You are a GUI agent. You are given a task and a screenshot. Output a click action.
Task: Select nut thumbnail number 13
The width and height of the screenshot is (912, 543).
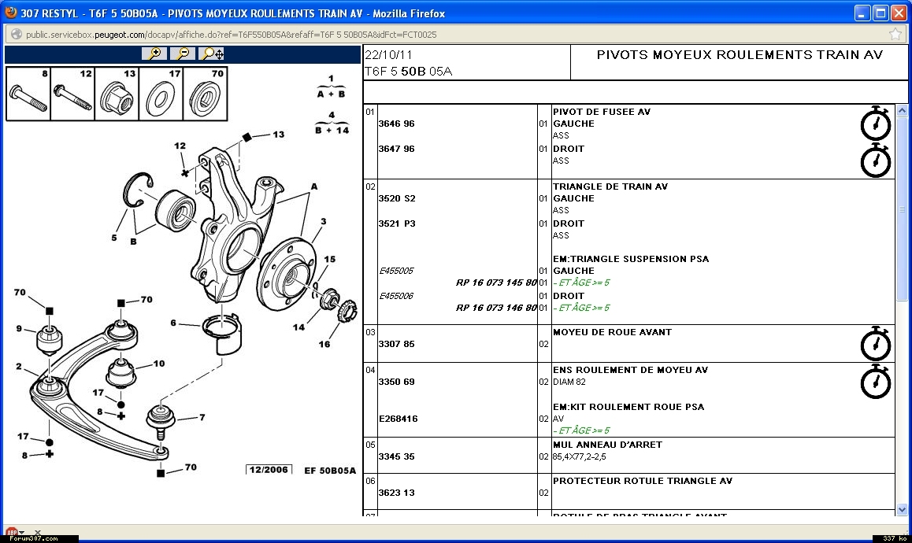[x=117, y=94]
